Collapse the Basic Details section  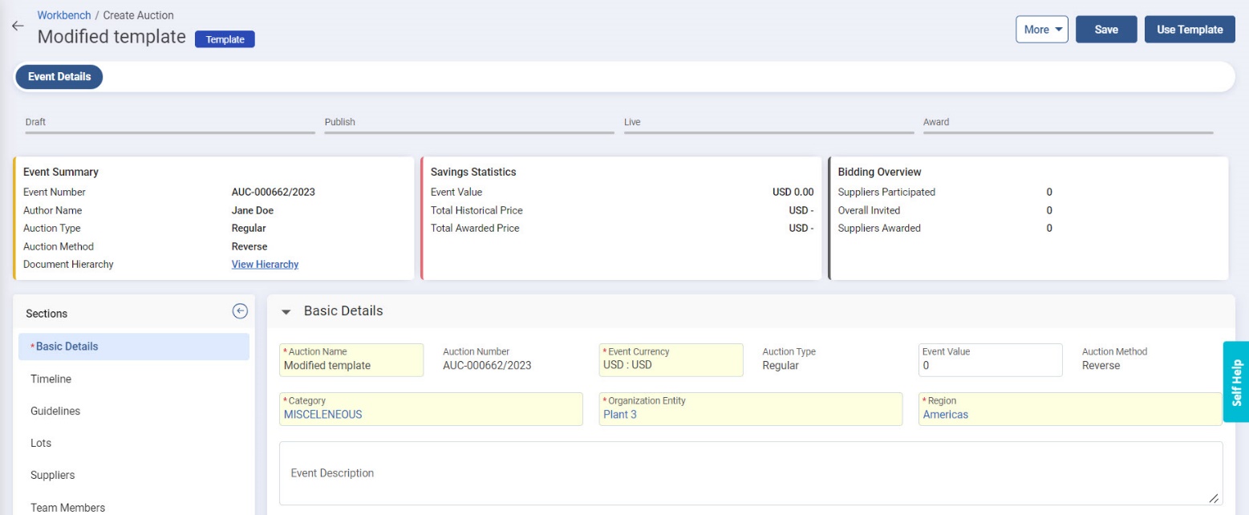(x=286, y=312)
